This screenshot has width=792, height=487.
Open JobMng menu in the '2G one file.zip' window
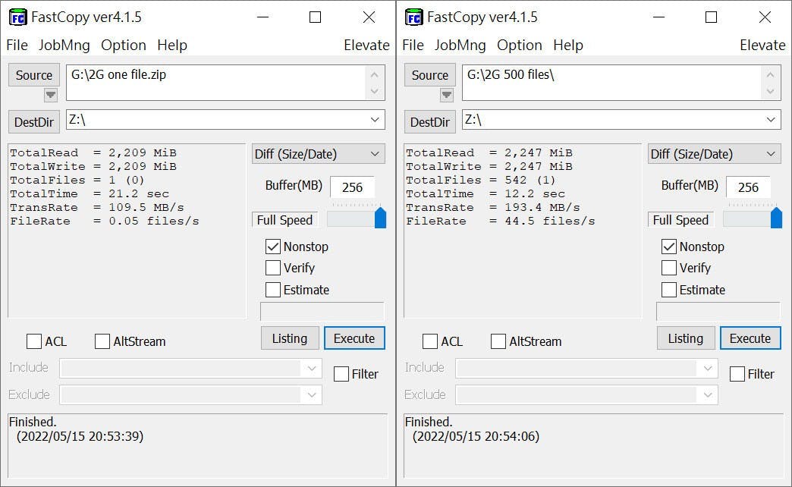tap(64, 45)
